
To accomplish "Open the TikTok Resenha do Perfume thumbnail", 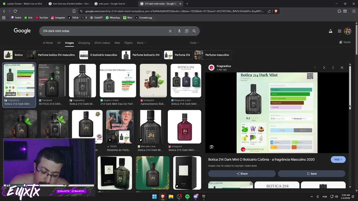I will (x=120, y=127).
